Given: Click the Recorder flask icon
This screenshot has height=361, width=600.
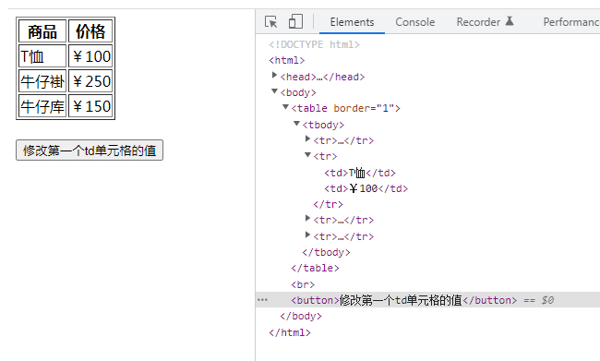Looking at the screenshot, I should point(510,21).
